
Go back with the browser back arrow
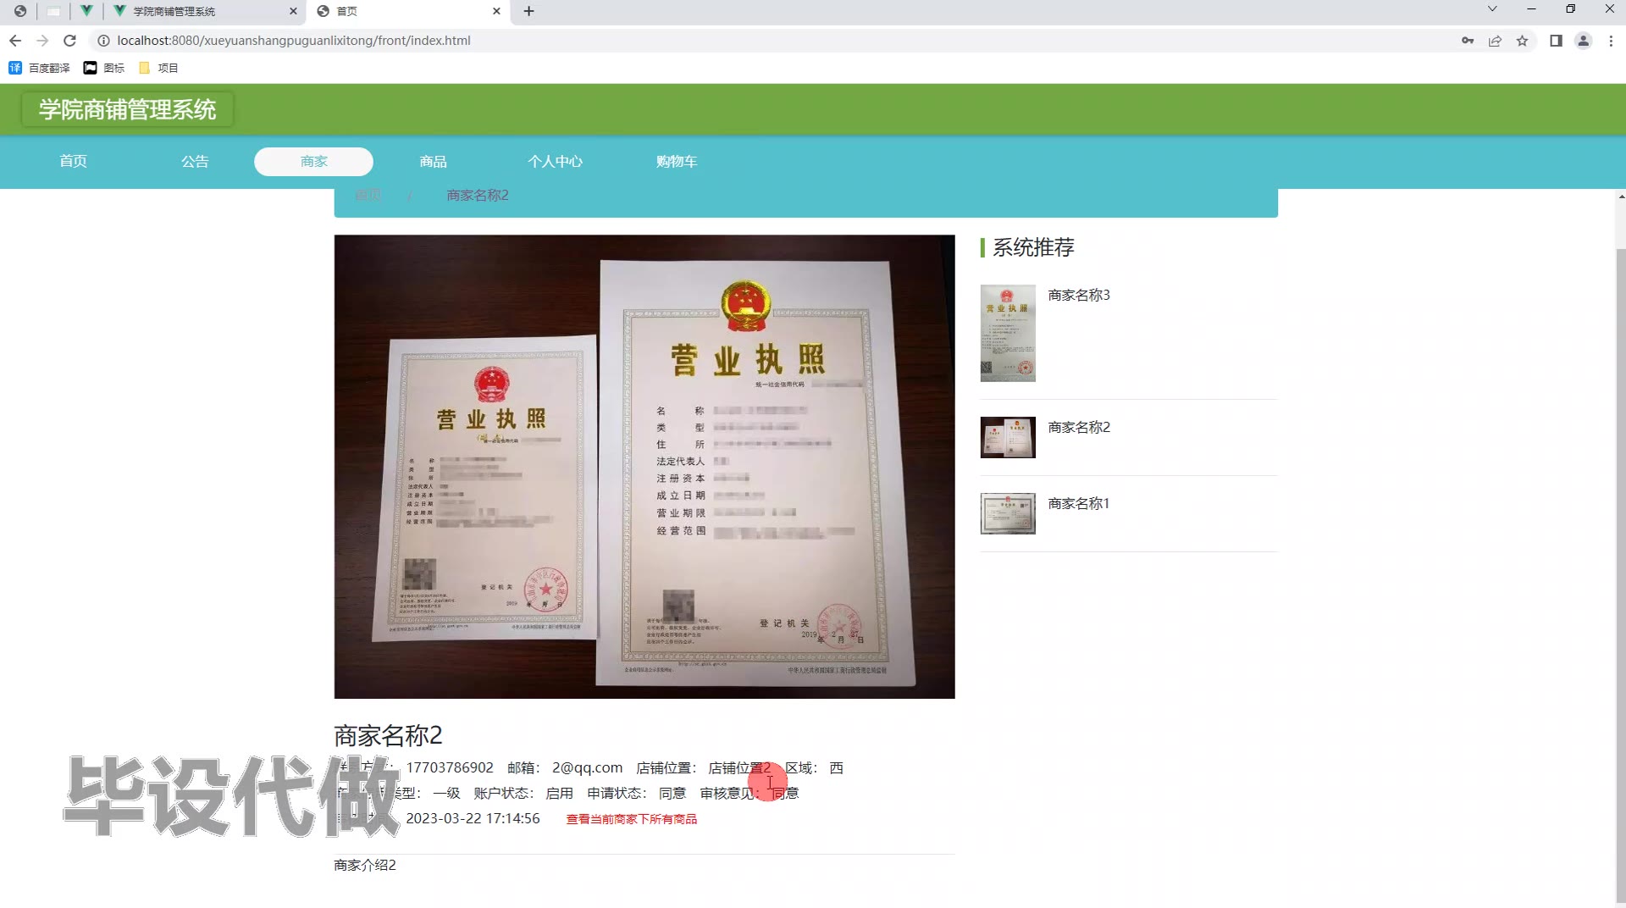pyautogui.click(x=15, y=41)
